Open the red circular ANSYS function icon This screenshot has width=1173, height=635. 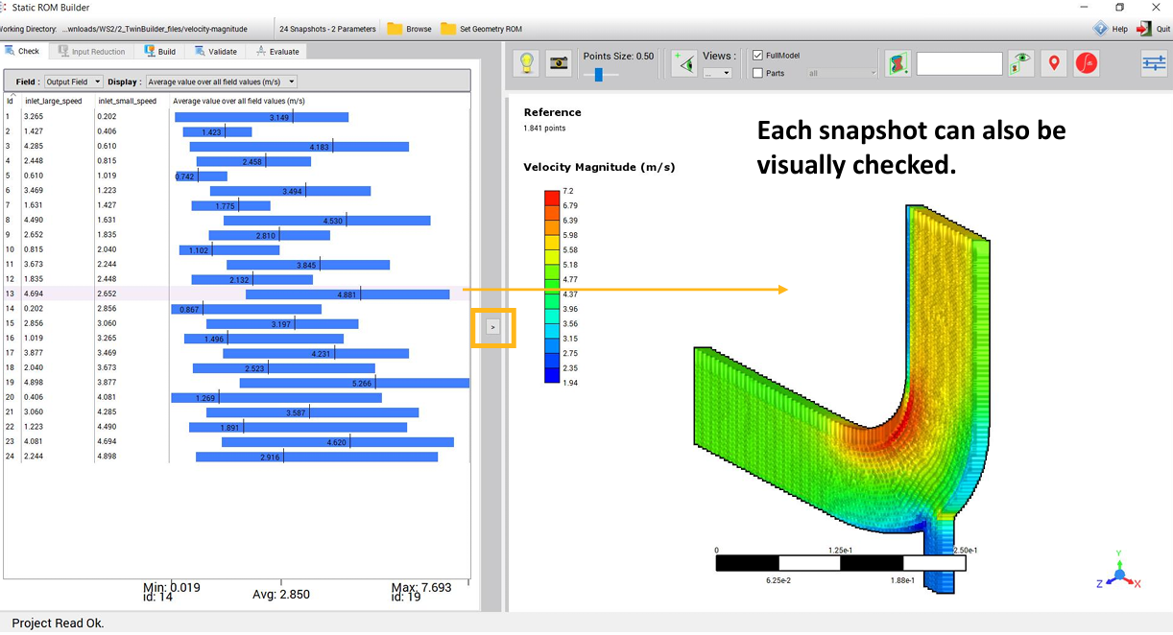click(x=1086, y=62)
